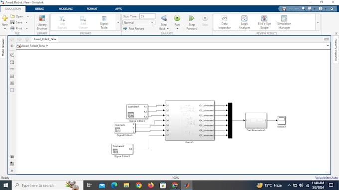Select the Awad_Robot_New model tab
The image size is (339, 190).
point(45,39)
